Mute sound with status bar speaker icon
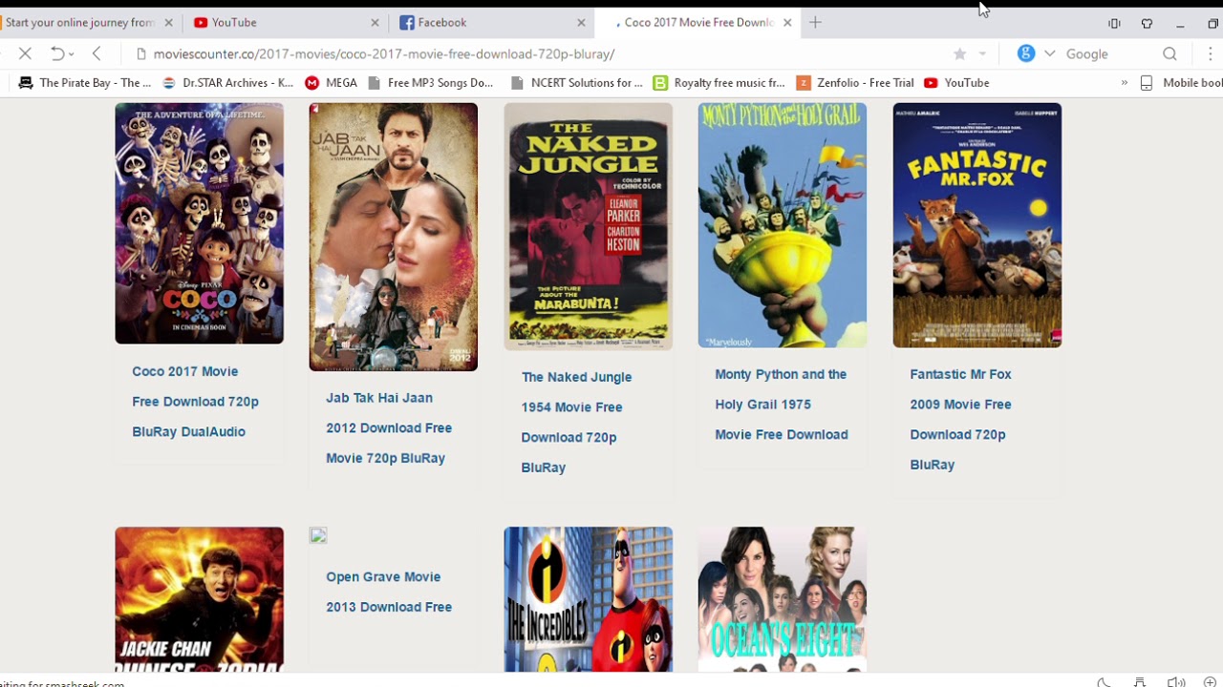The width and height of the screenshot is (1223, 687). pos(1176,682)
